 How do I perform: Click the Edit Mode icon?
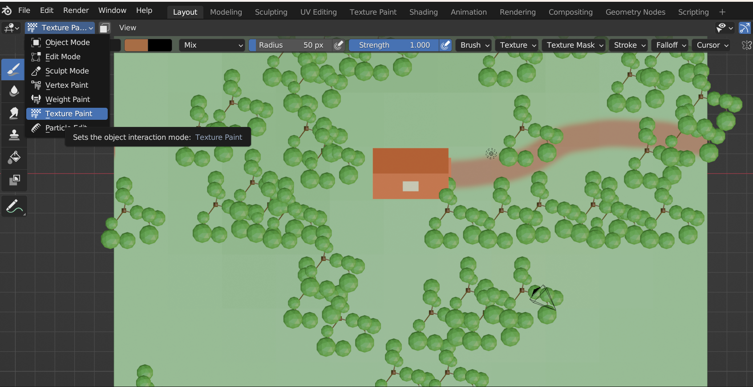tap(36, 57)
